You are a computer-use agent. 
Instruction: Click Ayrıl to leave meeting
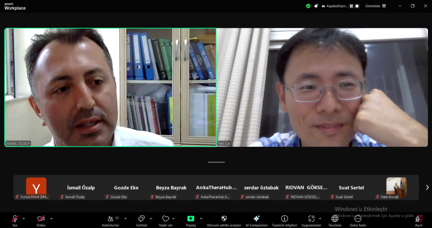(418, 221)
